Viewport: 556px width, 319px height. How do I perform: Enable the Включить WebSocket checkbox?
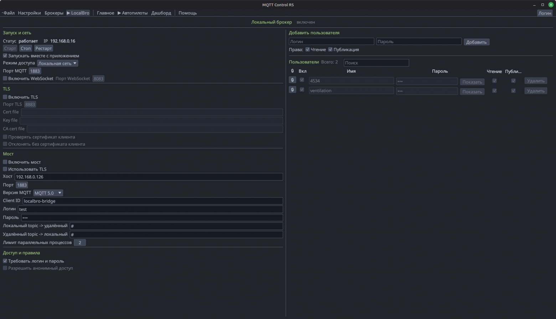coord(5,78)
